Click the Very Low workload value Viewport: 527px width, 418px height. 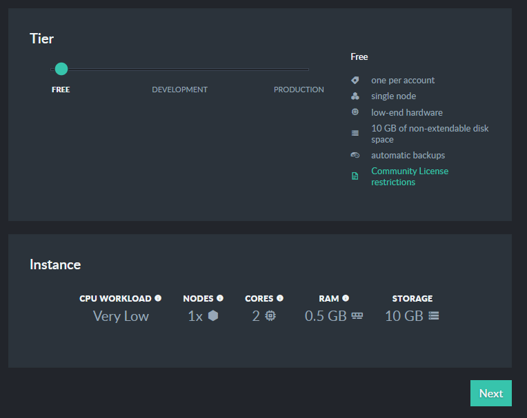[121, 316]
